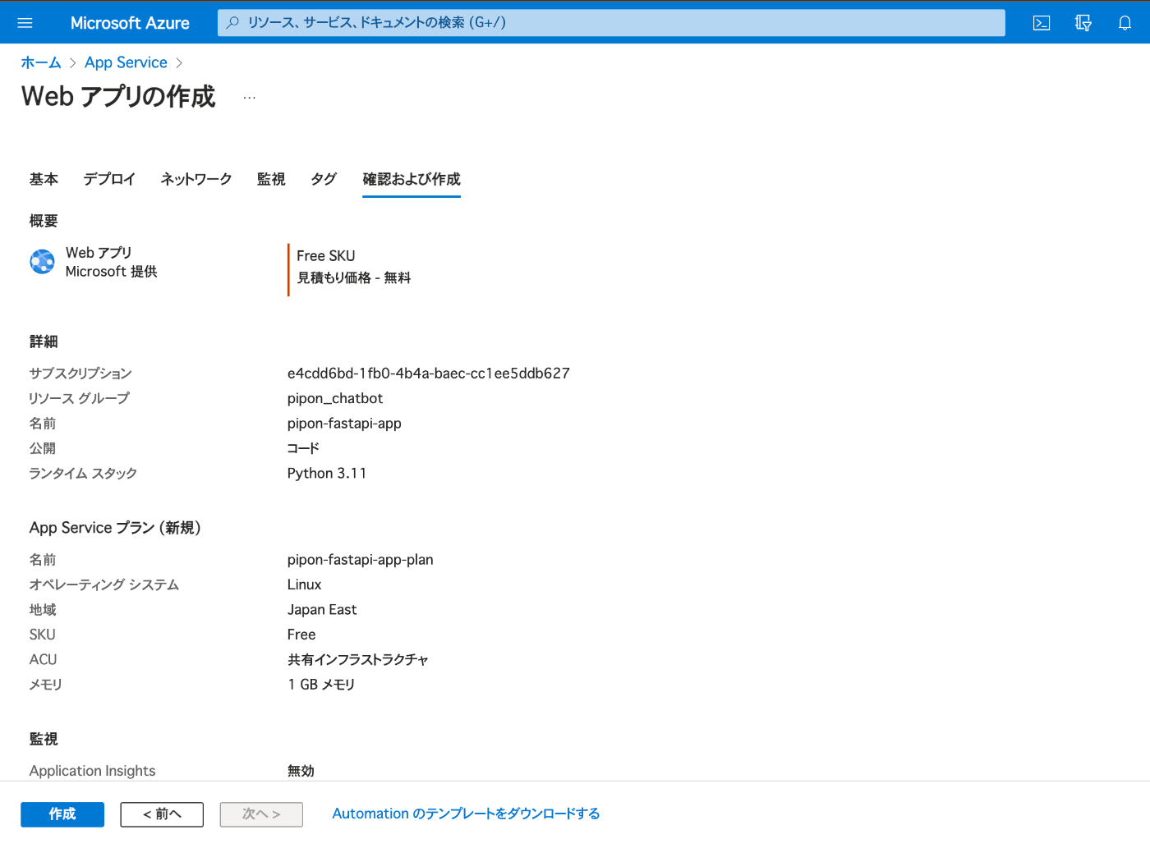The height and width of the screenshot is (848, 1150).
Task: Click the Free value in the SKU row
Action: (x=301, y=635)
